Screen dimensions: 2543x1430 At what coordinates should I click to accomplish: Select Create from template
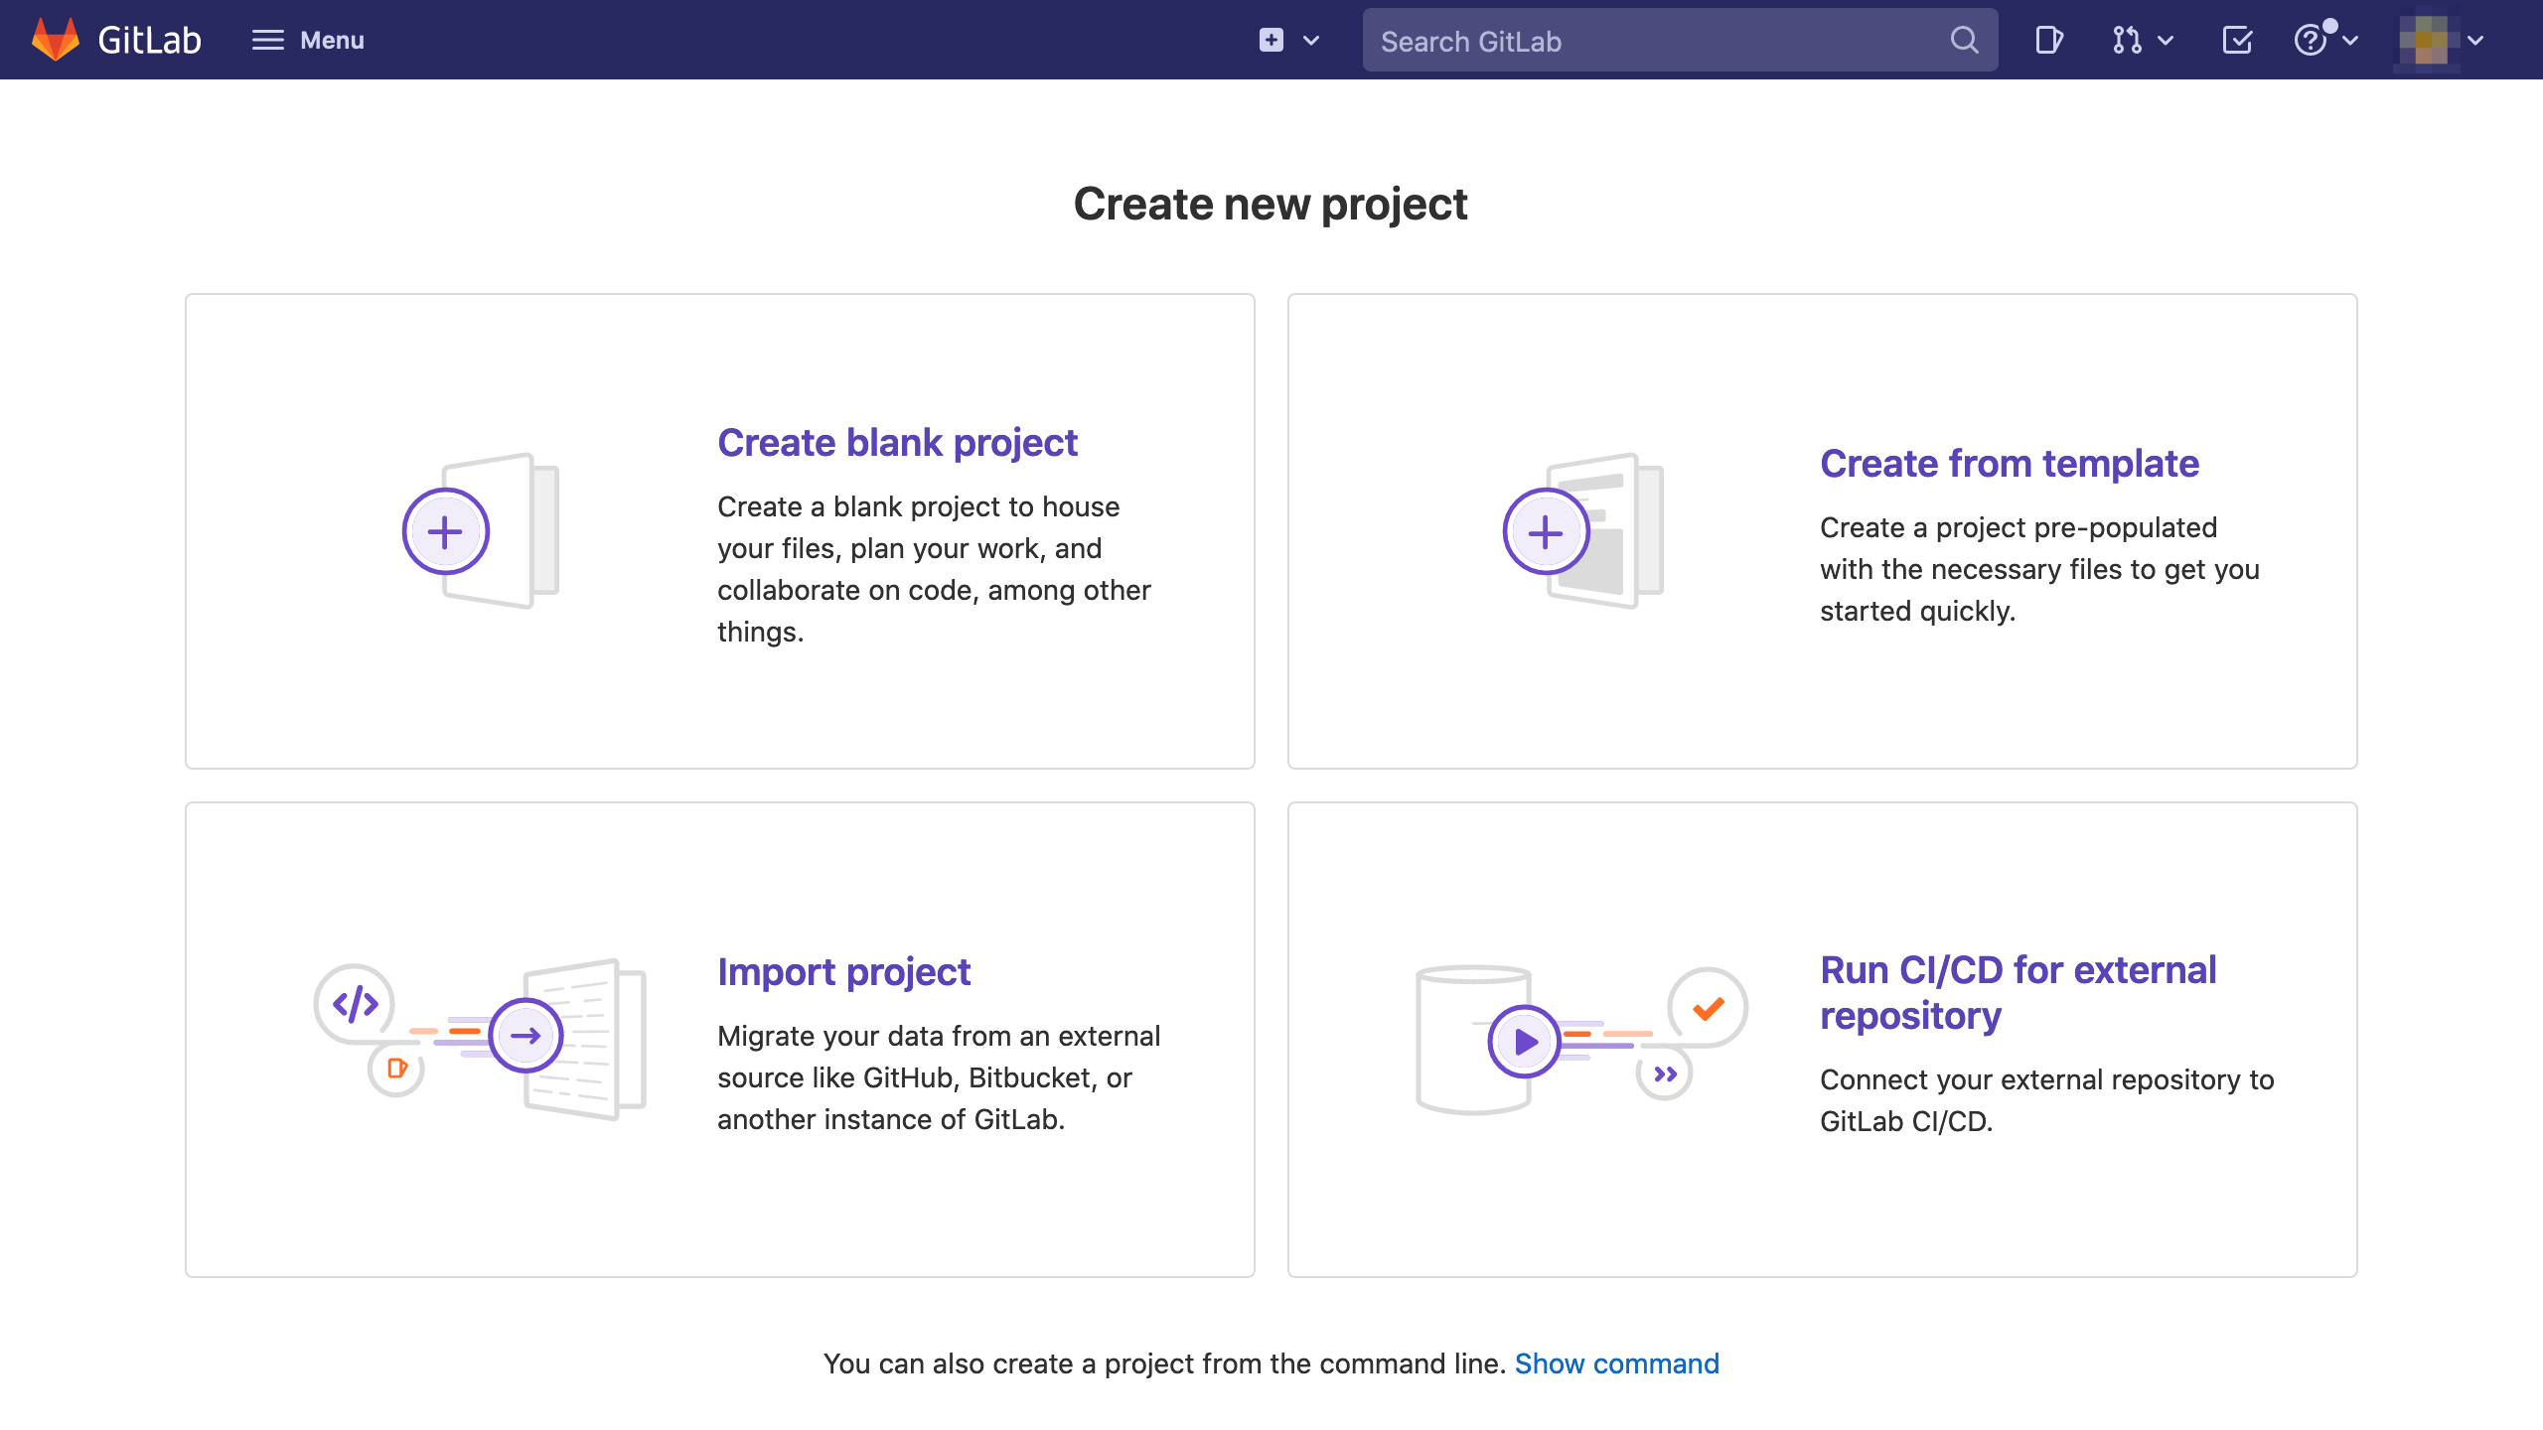2009,464
